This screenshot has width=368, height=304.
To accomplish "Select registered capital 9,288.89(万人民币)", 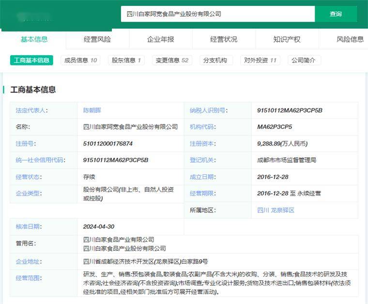I will click(282, 144).
